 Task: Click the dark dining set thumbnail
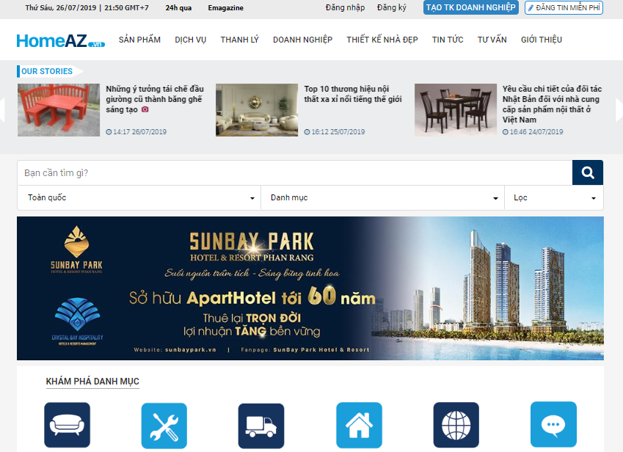(x=456, y=110)
